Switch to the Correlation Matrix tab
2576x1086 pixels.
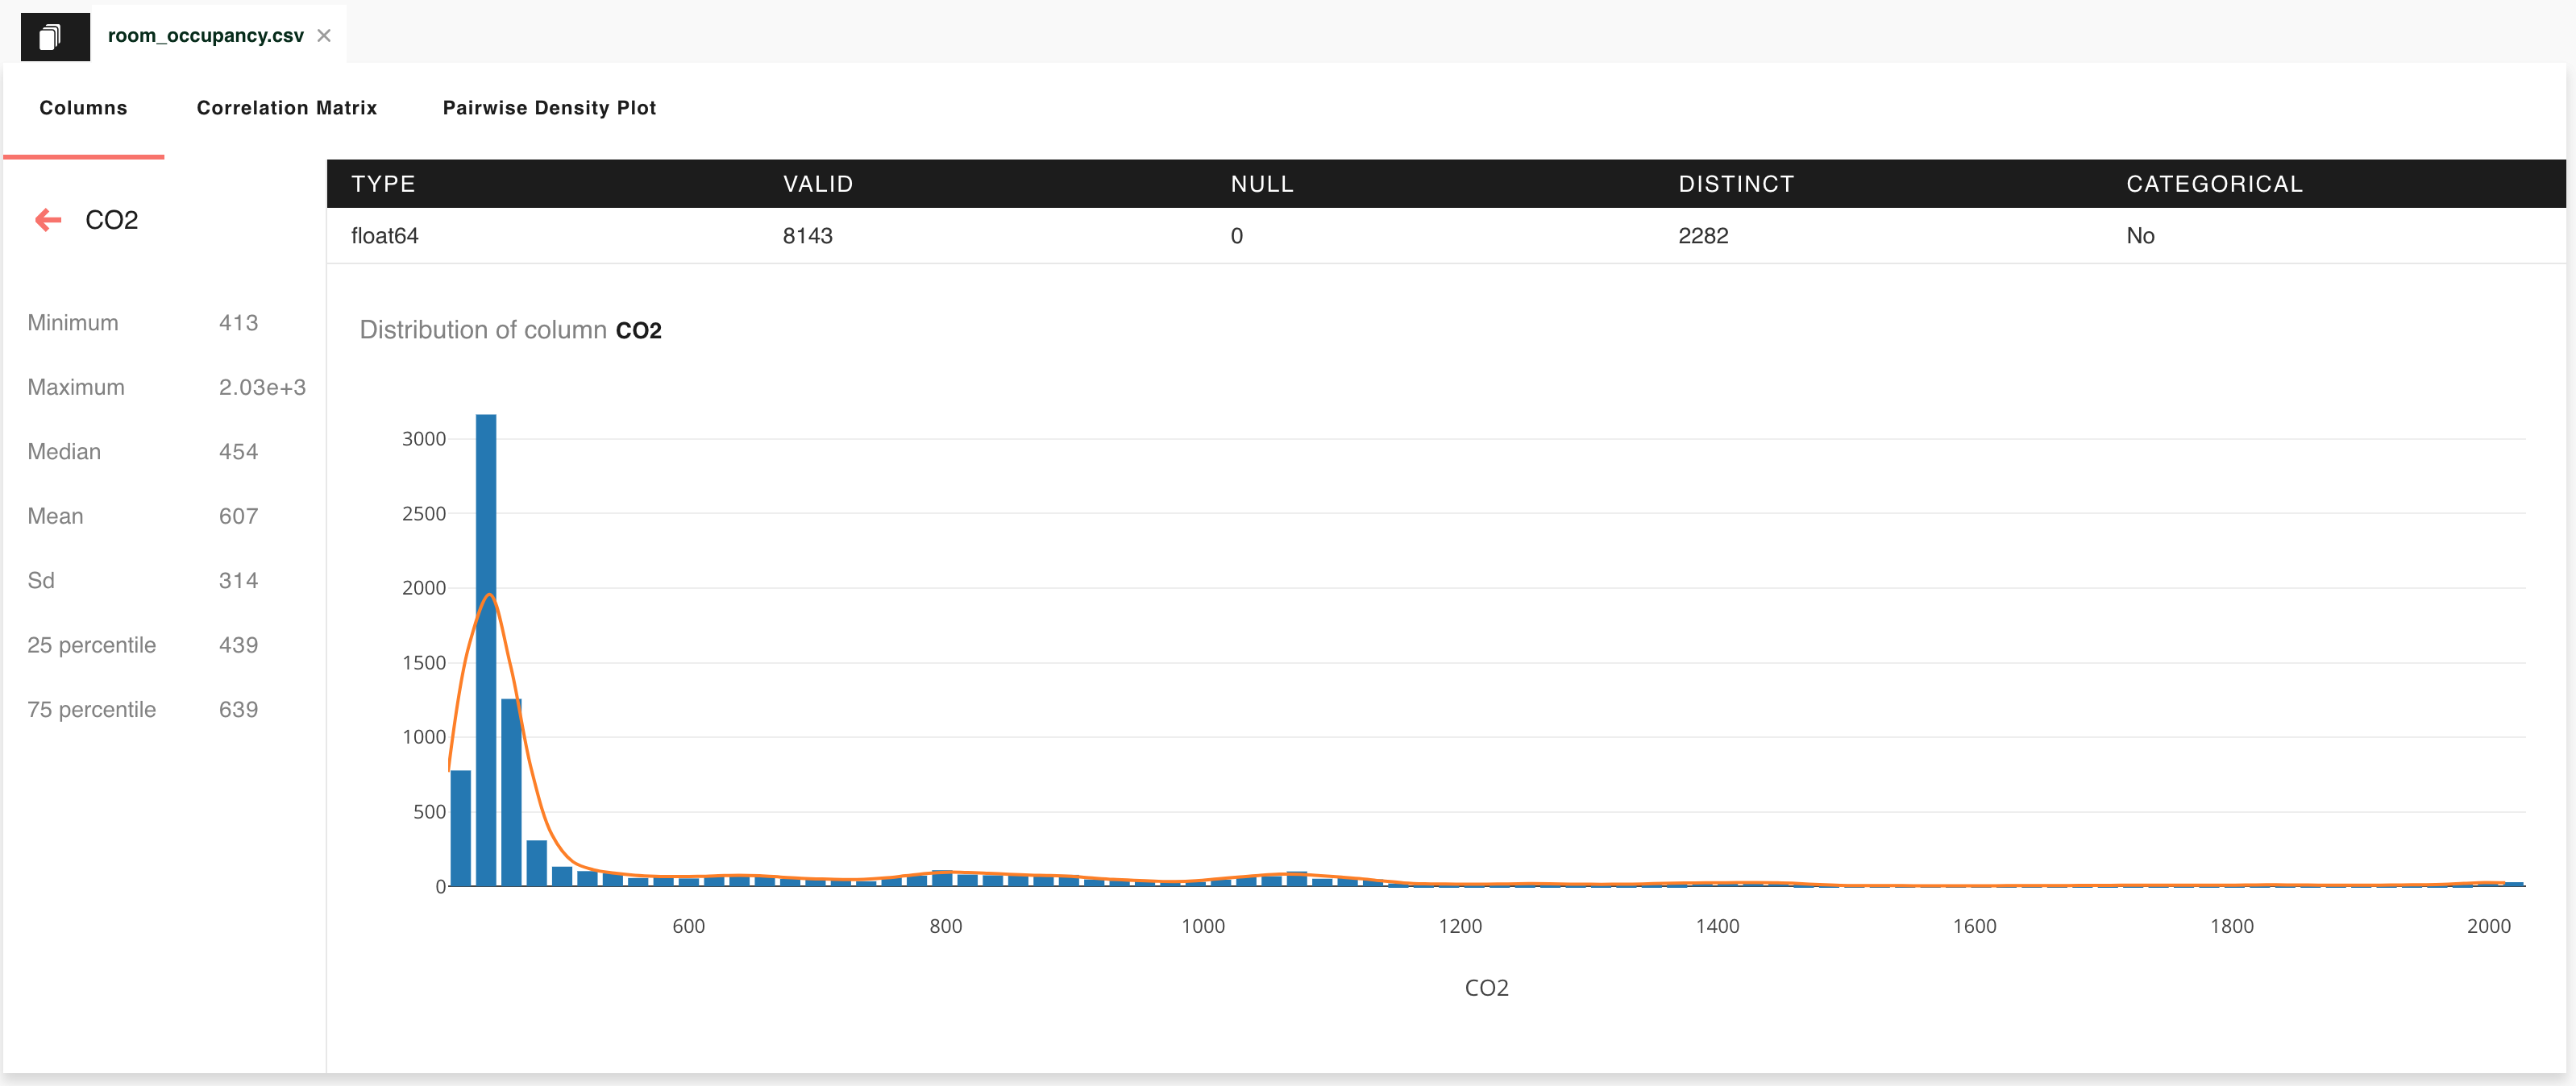[x=286, y=108]
